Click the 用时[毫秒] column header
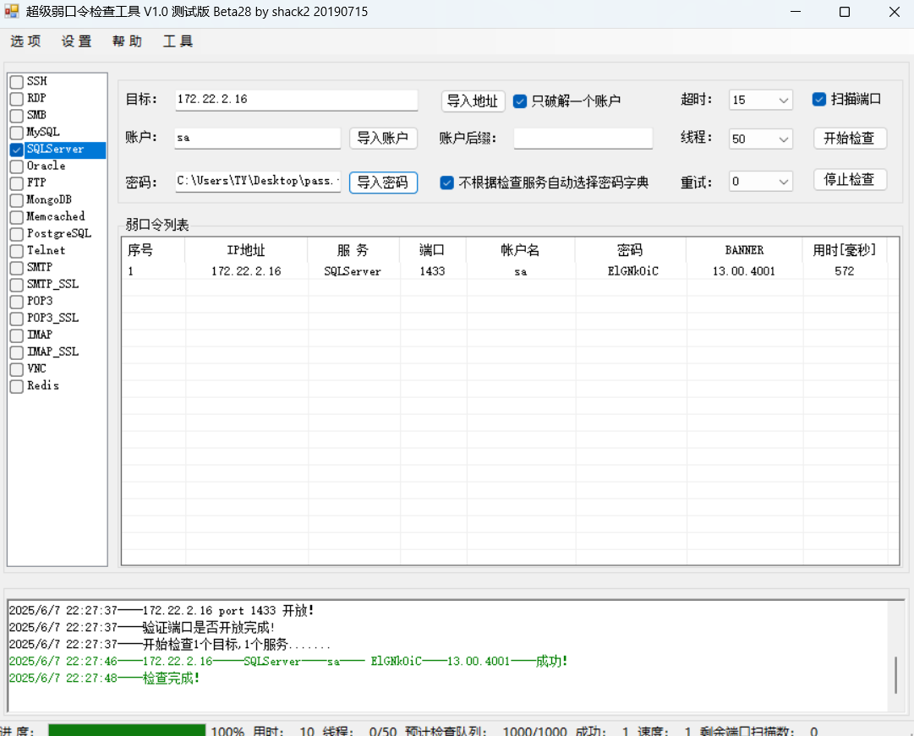Image resolution: width=914 pixels, height=736 pixels. pyautogui.click(x=845, y=251)
